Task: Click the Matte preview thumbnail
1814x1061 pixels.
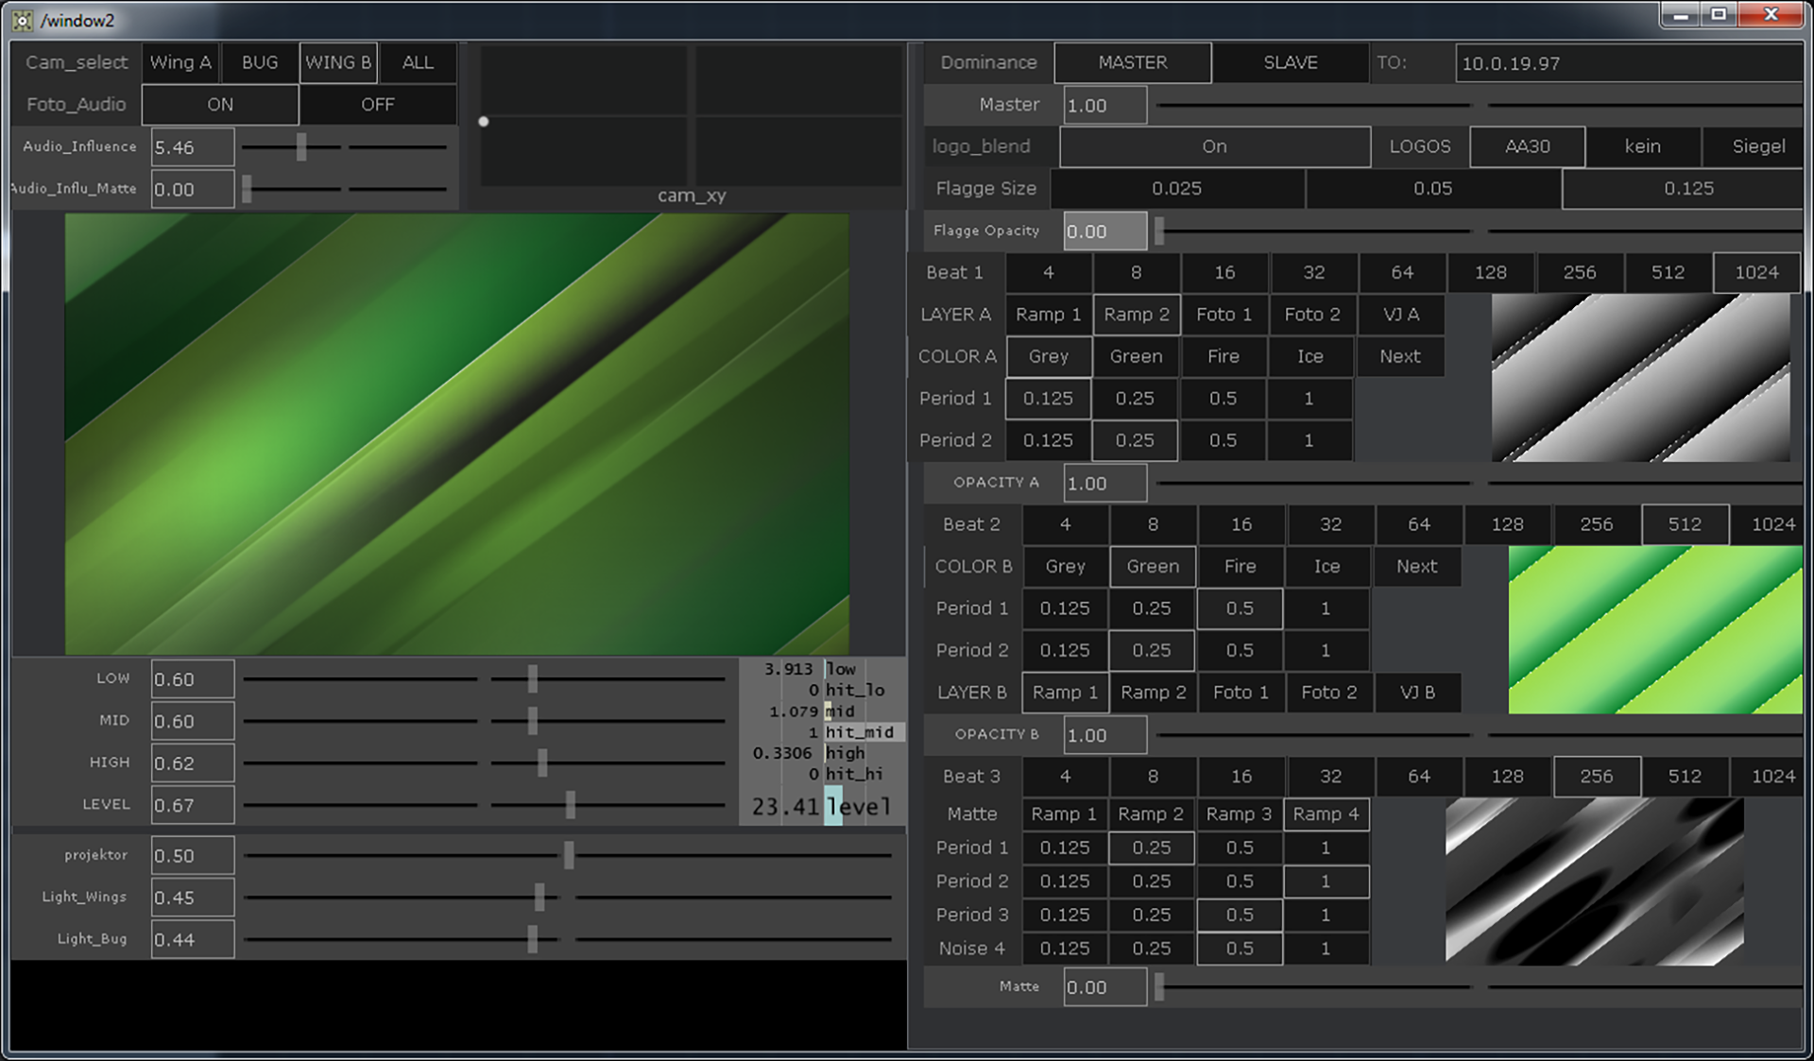Action: tap(1595, 881)
